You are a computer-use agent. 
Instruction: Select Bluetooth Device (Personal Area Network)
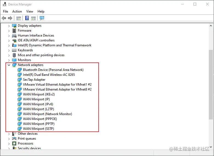(53, 70)
